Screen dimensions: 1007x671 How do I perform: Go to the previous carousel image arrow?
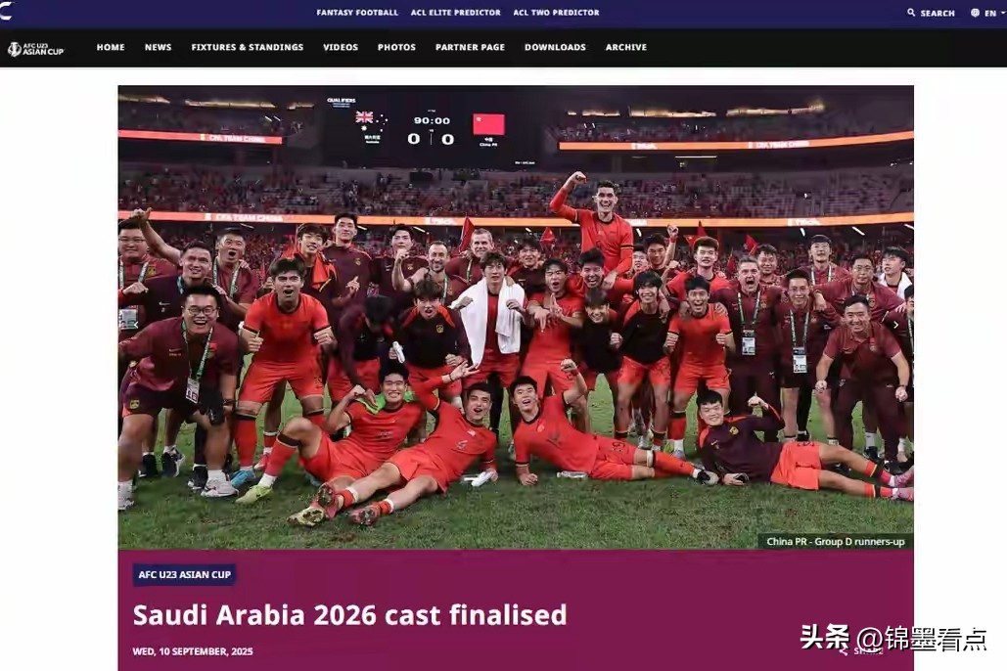click(x=136, y=325)
